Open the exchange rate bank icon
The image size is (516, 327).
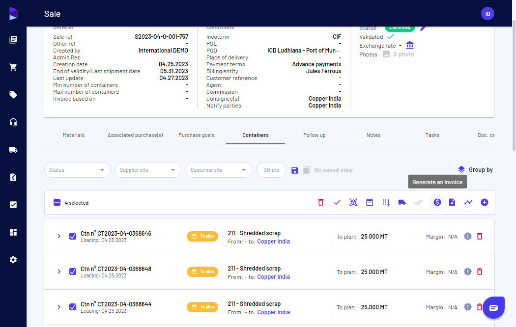pos(410,45)
